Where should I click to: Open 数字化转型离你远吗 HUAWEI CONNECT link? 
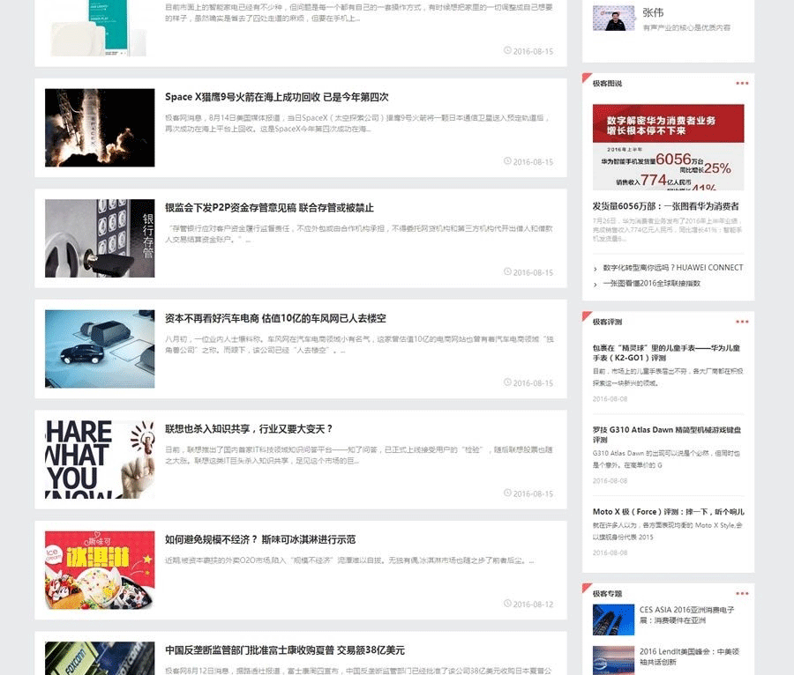pyautogui.click(x=673, y=268)
